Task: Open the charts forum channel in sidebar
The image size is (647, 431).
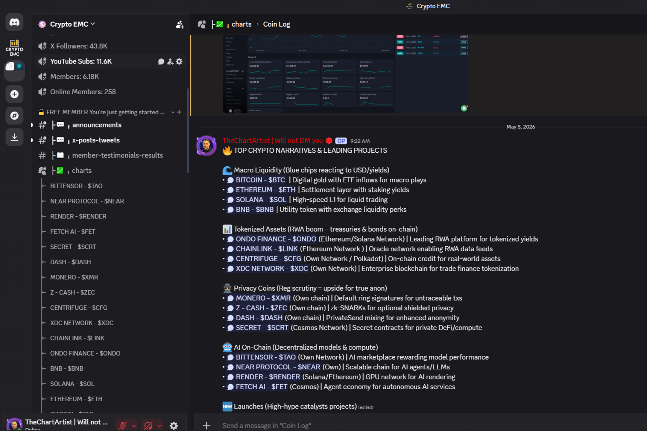Action: tap(110, 171)
